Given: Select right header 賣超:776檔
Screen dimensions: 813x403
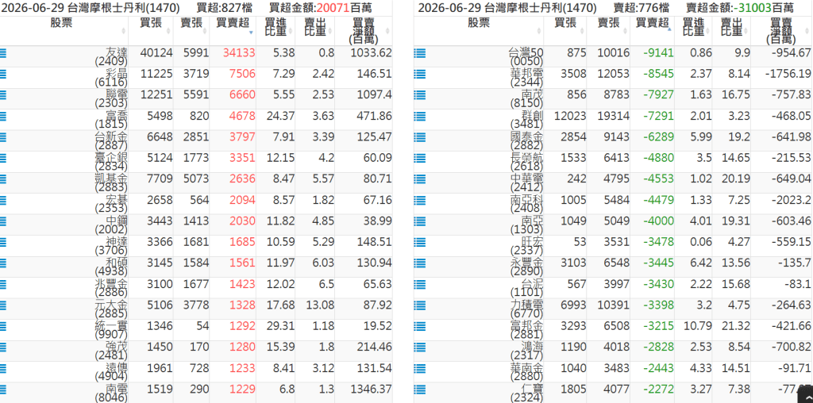Looking at the screenshot, I should click(641, 8).
